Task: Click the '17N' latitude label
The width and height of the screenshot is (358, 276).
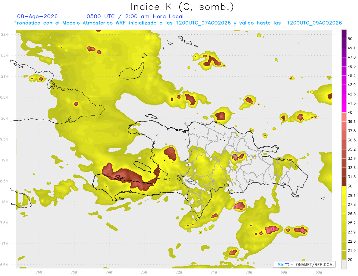Action: click(x=4, y=244)
